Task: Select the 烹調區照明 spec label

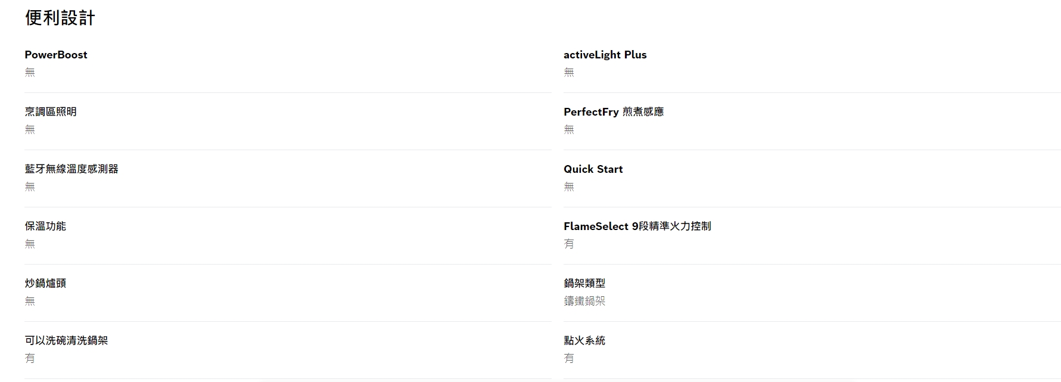Action: point(51,112)
